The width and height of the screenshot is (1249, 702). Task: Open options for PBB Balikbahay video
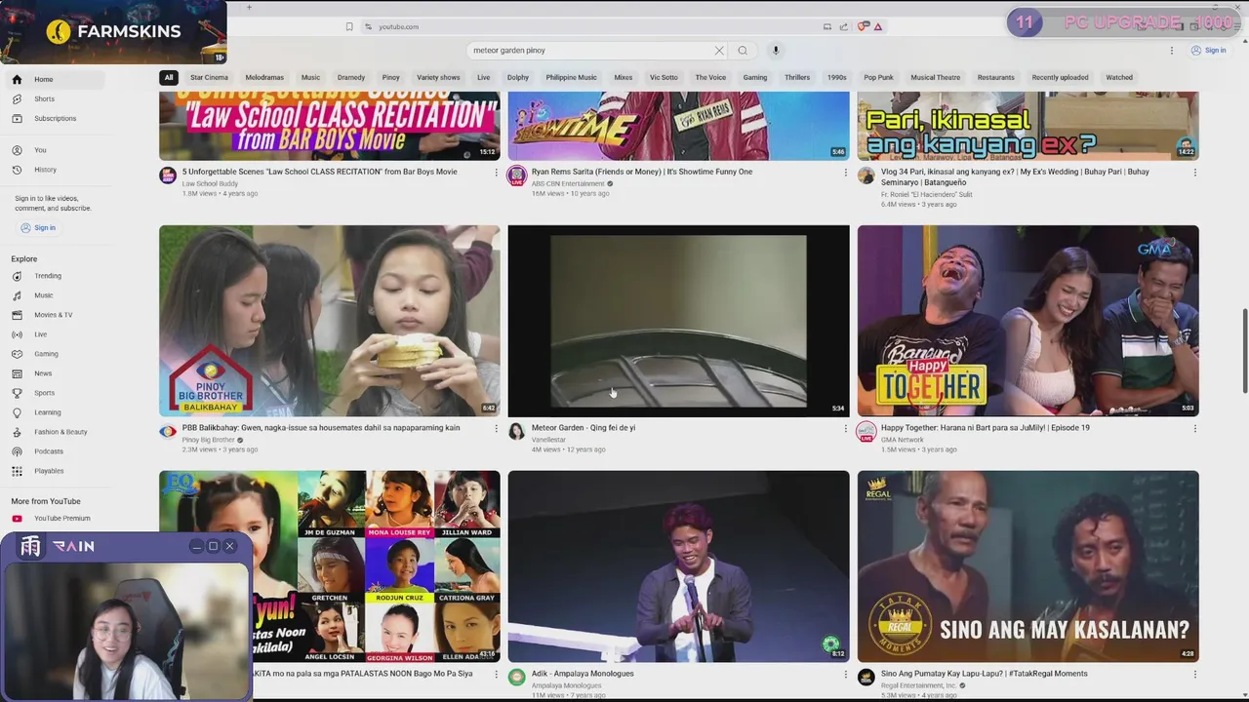(x=496, y=428)
